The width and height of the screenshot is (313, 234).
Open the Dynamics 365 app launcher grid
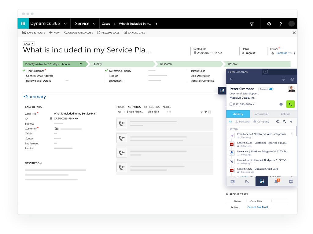(23, 24)
